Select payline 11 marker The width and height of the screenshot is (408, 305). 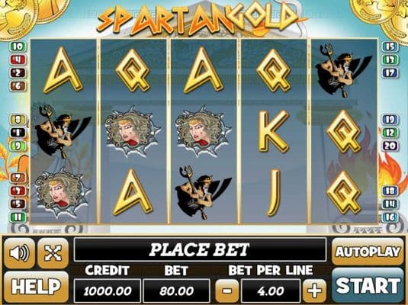(x=18, y=217)
